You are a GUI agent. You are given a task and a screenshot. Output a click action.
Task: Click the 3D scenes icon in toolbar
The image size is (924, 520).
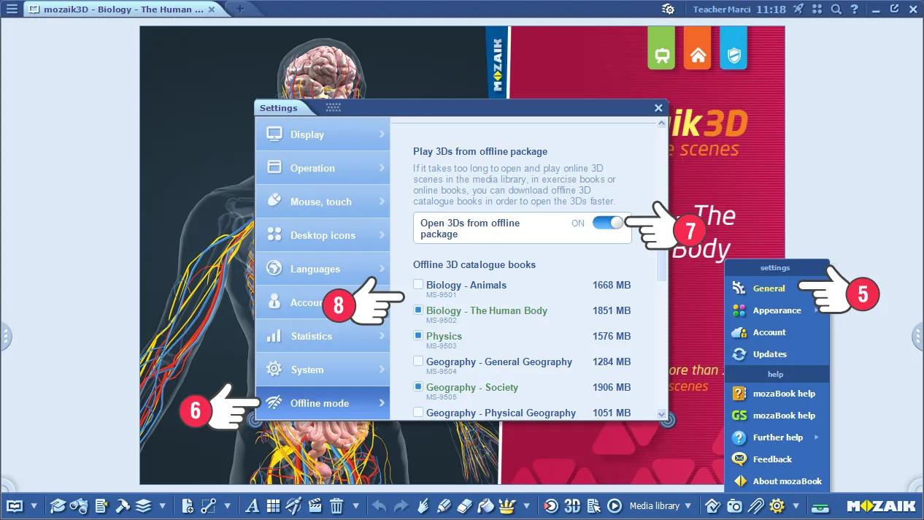click(x=573, y=505)
